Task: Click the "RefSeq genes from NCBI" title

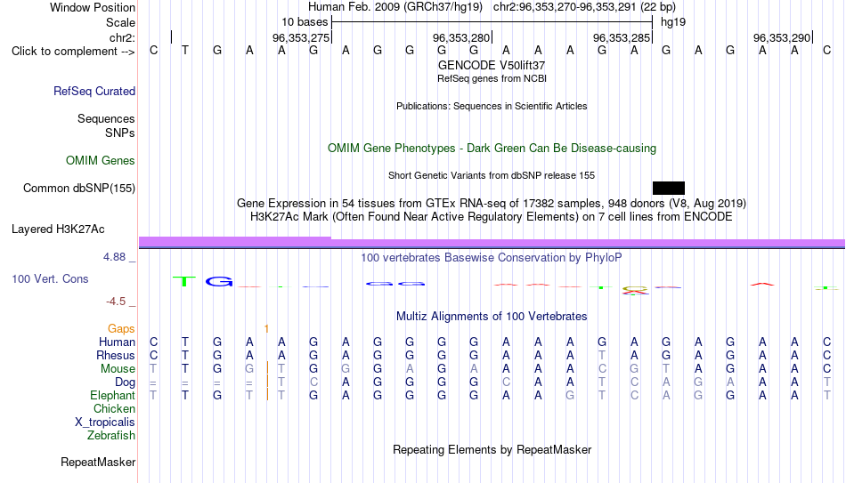Action: (x=492, y=78)
